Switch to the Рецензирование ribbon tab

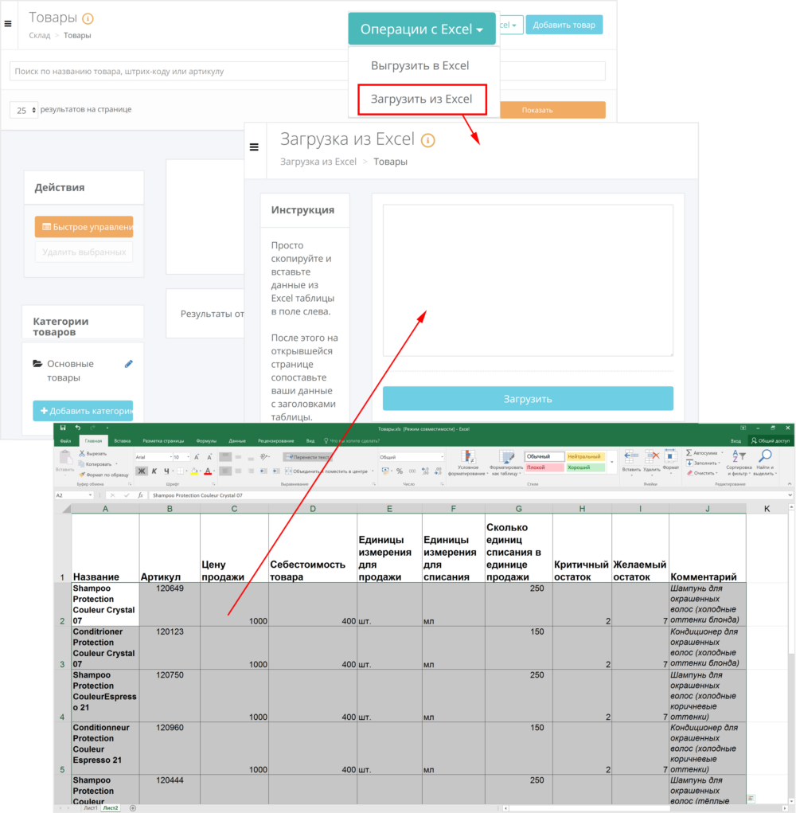(275, 440)
